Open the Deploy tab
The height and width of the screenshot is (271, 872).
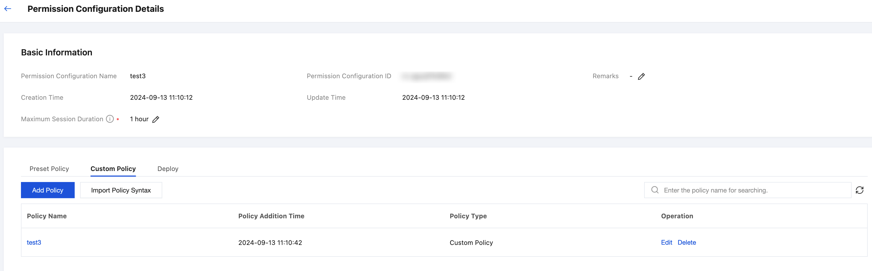tap(168, 169)
